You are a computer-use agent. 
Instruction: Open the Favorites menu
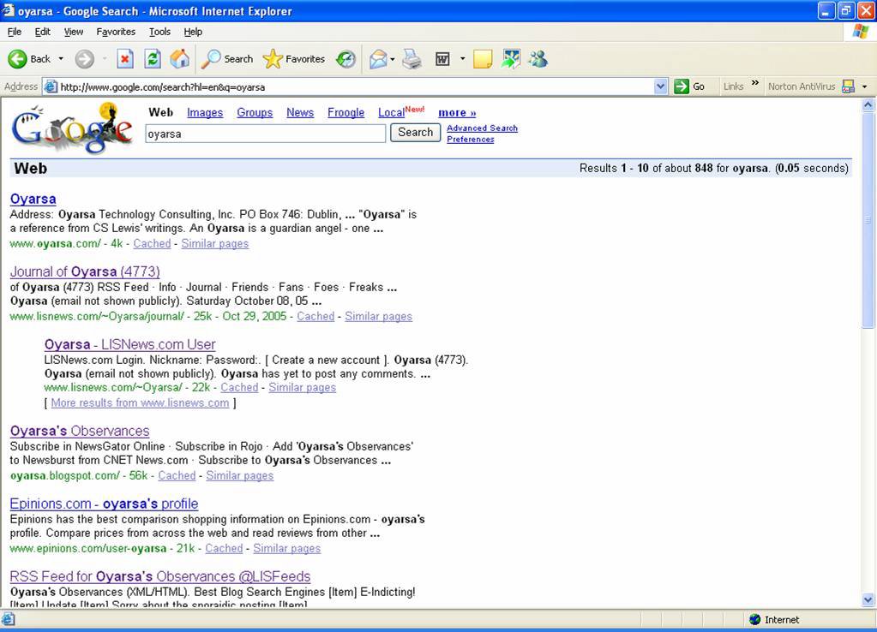click(116, 32)
